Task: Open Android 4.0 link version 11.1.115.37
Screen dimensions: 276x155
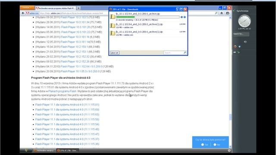Action: coord(67,139)
